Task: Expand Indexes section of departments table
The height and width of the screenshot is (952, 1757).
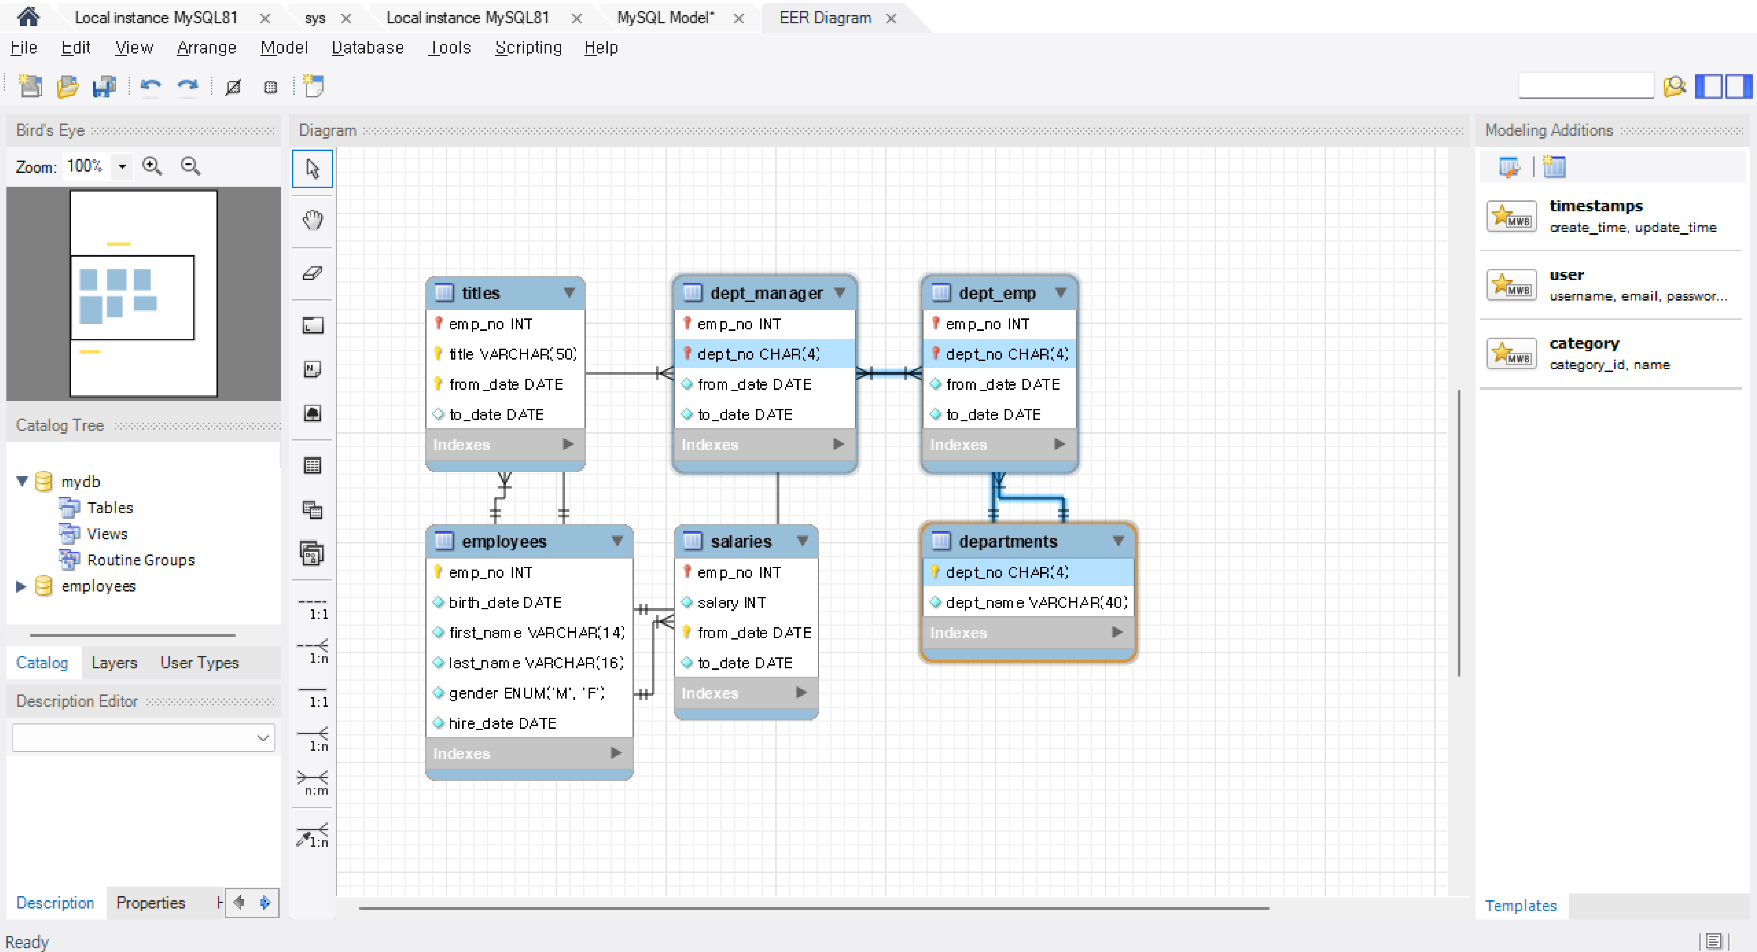Action: coord(1117,632)
